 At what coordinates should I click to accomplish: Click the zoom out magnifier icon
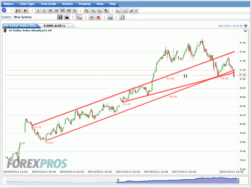(x=93, y=11)
